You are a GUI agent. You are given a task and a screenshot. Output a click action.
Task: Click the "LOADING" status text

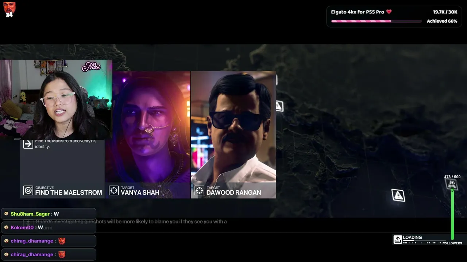[x=412, y=237]
